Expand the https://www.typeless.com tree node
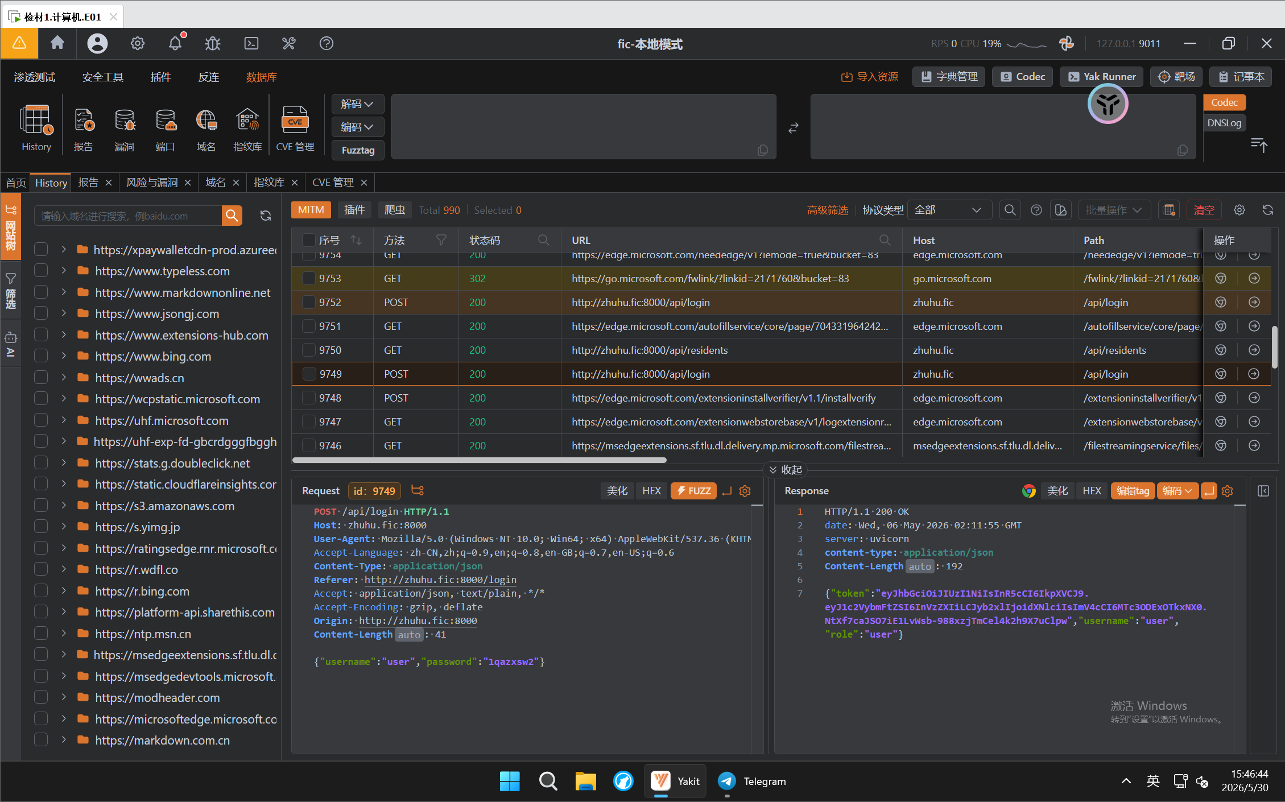 [64, 271]
